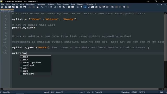This screenshot has height=94, width=167.
Task: Place cursor on the mylist.append("Data") line
Action: [x=31, y=48]
